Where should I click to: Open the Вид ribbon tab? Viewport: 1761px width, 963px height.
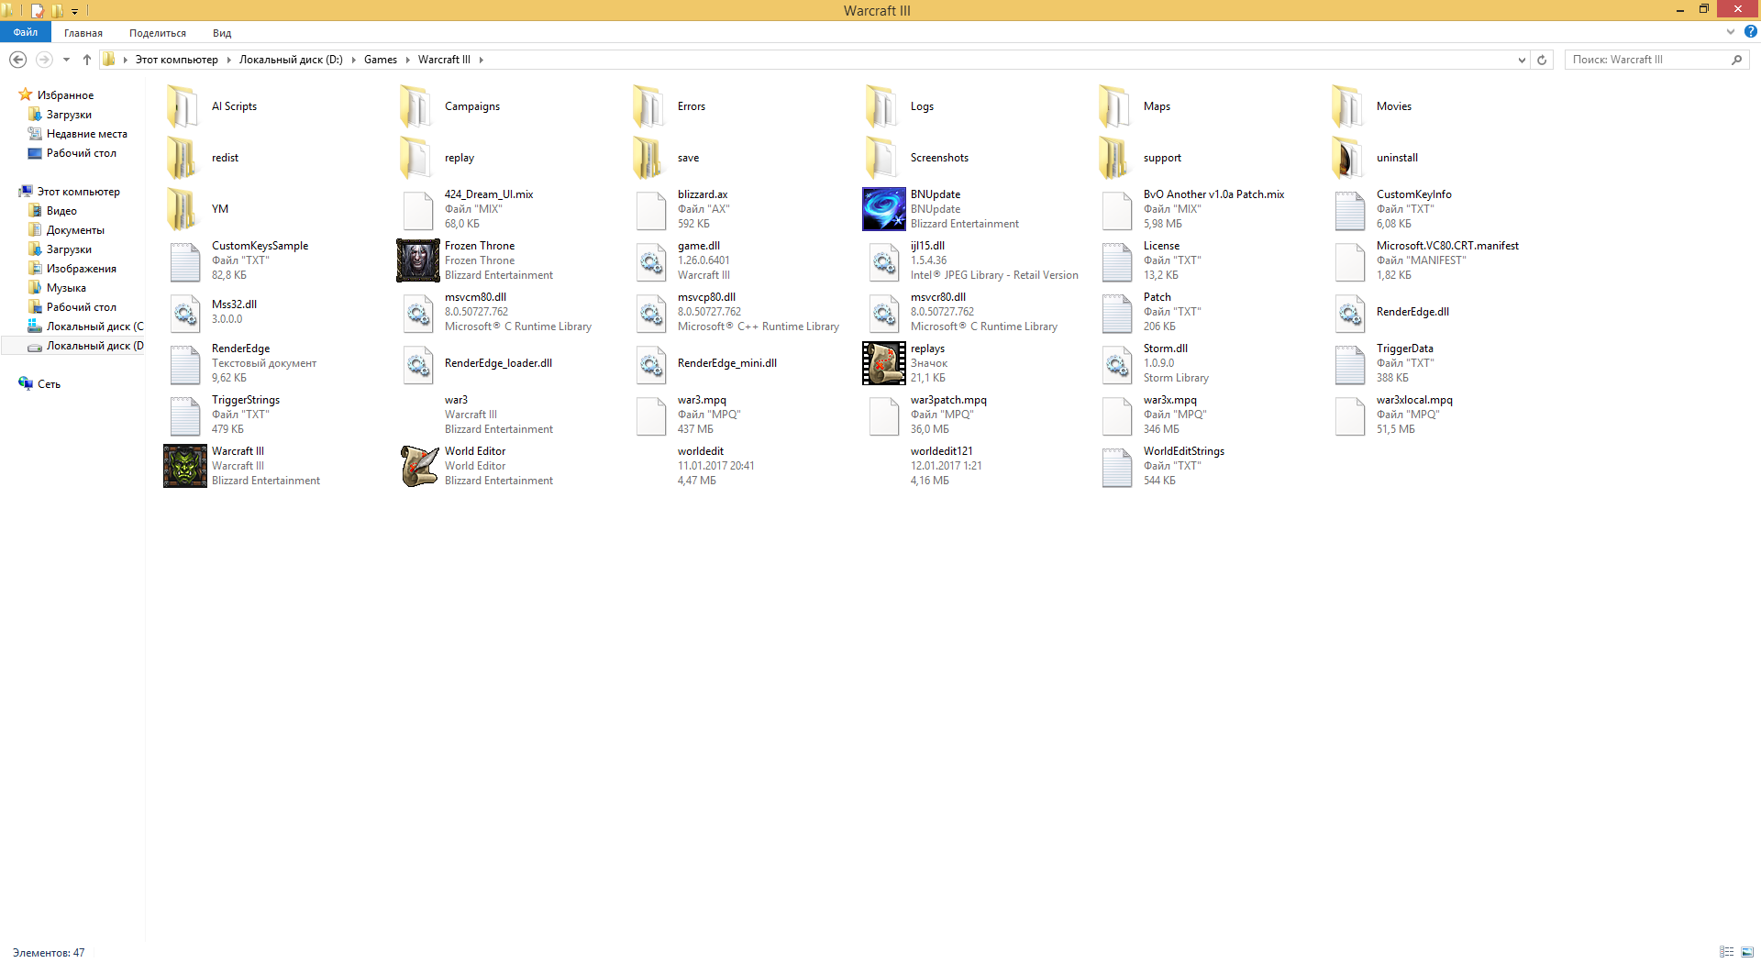tap(222, 33)
